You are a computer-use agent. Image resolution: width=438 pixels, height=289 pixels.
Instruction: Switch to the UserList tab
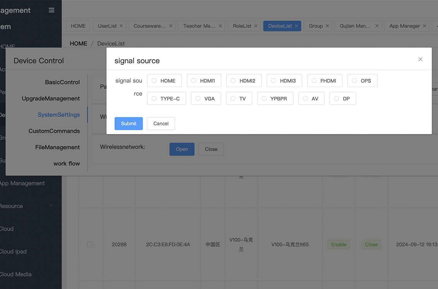(x=107, y=26)
